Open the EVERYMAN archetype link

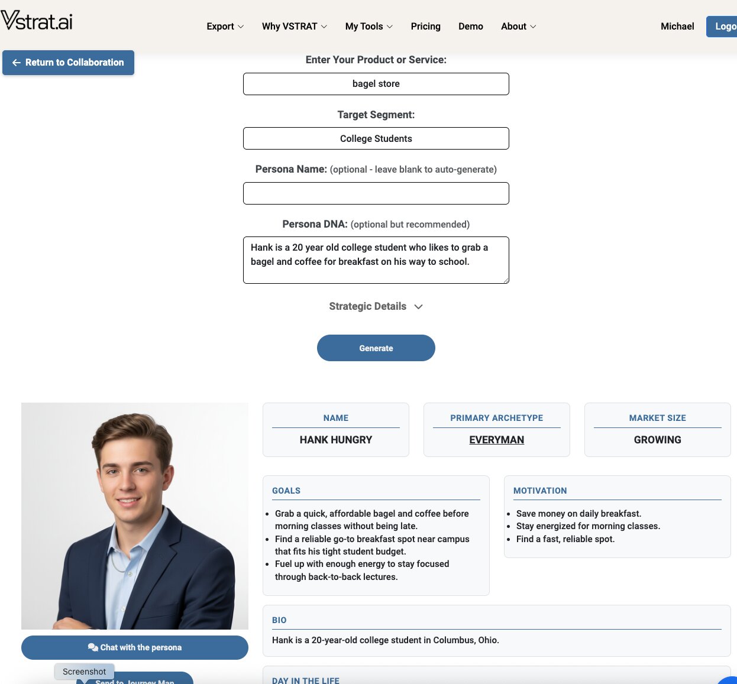[x=496, y=440]
